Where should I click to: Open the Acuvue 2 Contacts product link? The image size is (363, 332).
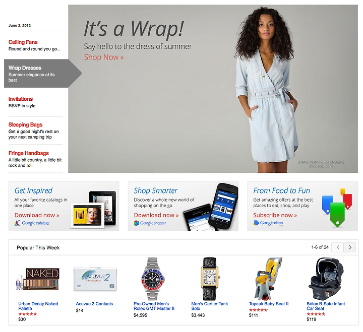94,304
